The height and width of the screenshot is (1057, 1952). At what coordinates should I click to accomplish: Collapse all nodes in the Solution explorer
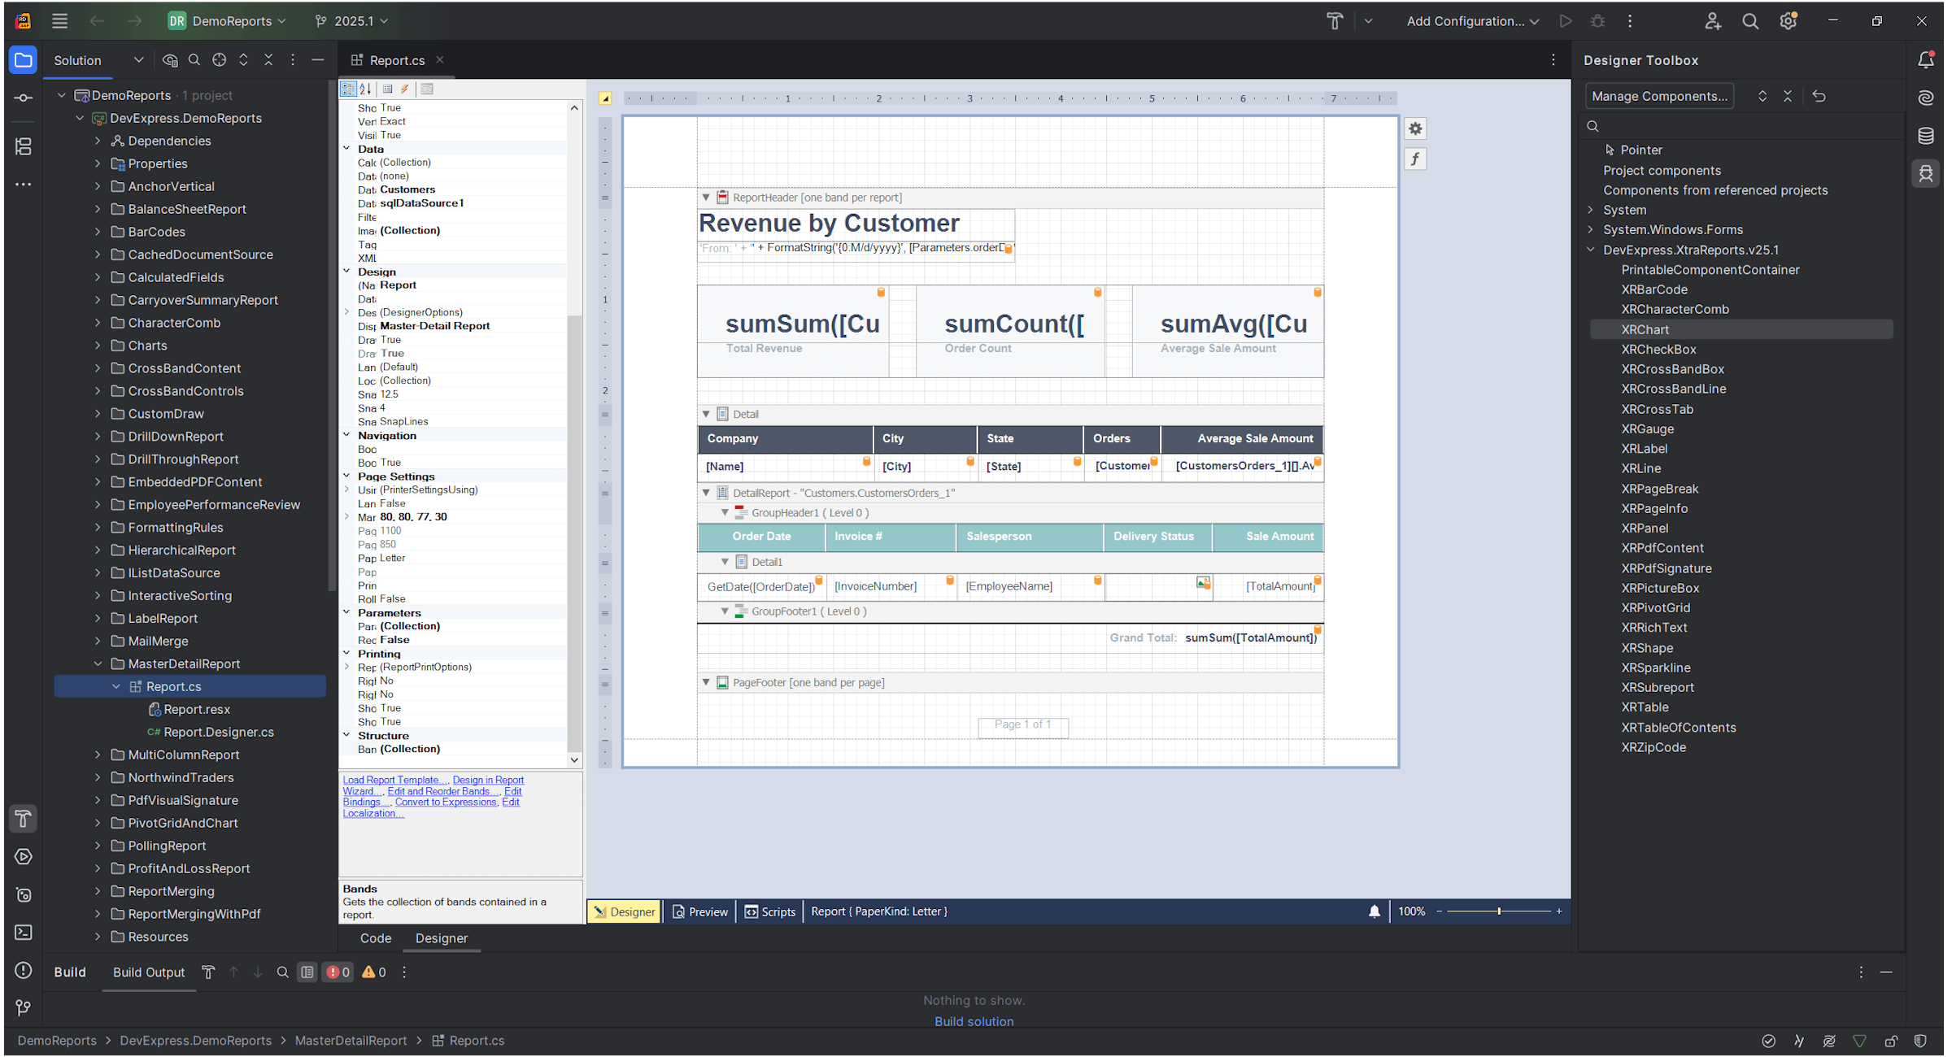pyautogui.click(x=268, y=59)
